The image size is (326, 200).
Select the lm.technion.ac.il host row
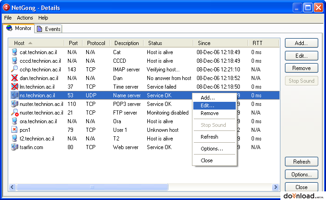(x=145, y=87)
